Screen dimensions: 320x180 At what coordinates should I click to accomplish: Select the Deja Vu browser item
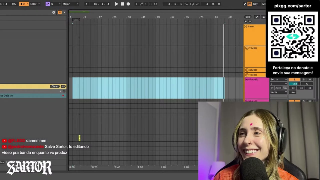(x=33, y=95)
